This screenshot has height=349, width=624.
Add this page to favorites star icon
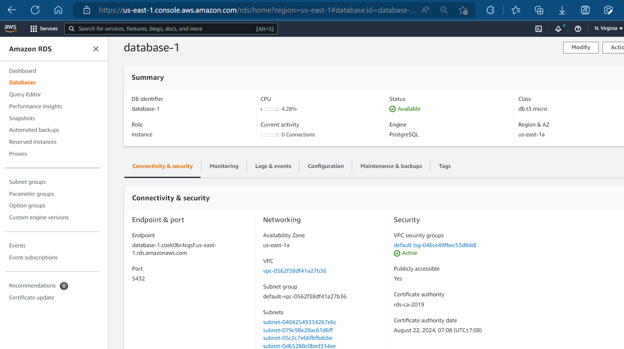463,10
